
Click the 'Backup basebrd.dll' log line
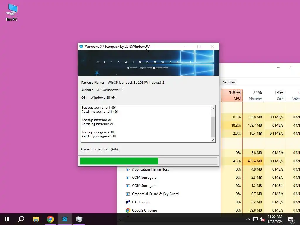(x=97, y=120)
